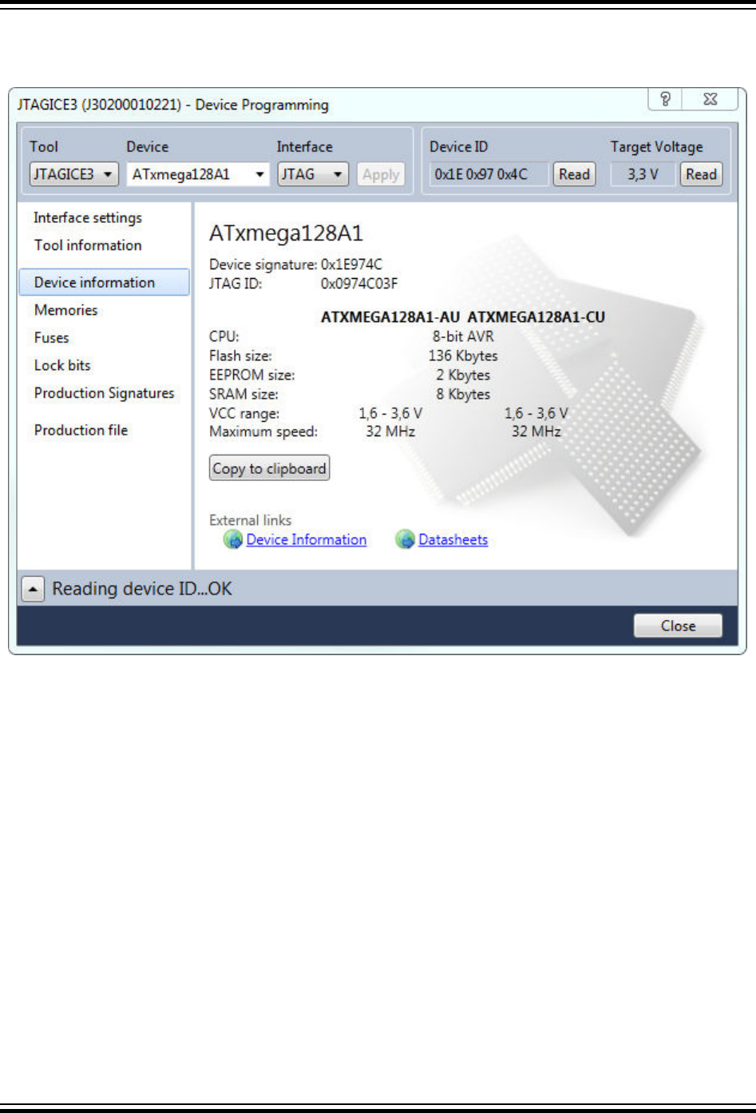Click JTAG ID value 0x0974C03F

click(x=359, y=284)
